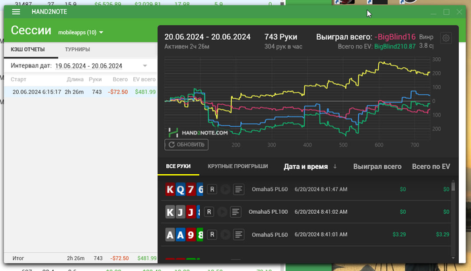Viewport: 471px width, 271px height.
Task: Click R replayer icon for AA98 hand
Action: click(x=212, y=235)
